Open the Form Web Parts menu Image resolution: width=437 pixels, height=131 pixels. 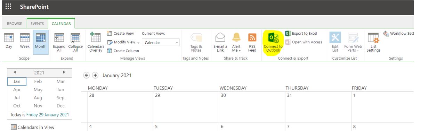(x=353, y=42)
